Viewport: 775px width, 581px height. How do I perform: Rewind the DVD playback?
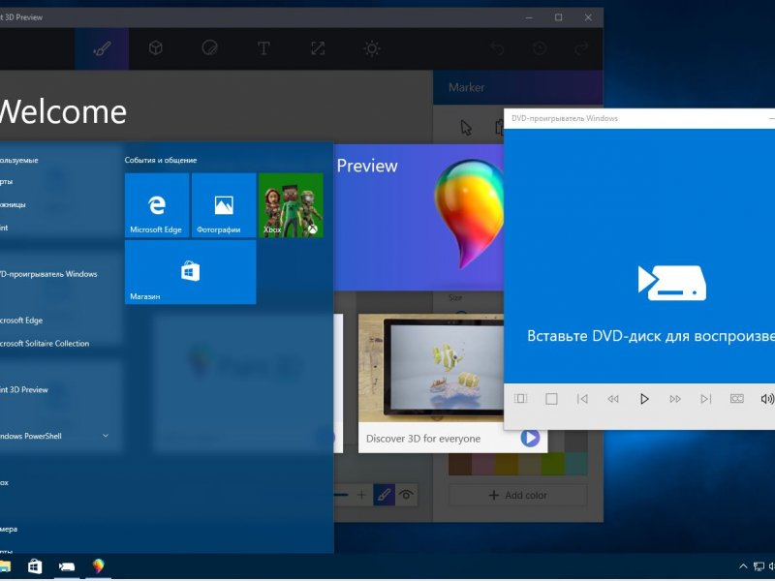point(613,399)
